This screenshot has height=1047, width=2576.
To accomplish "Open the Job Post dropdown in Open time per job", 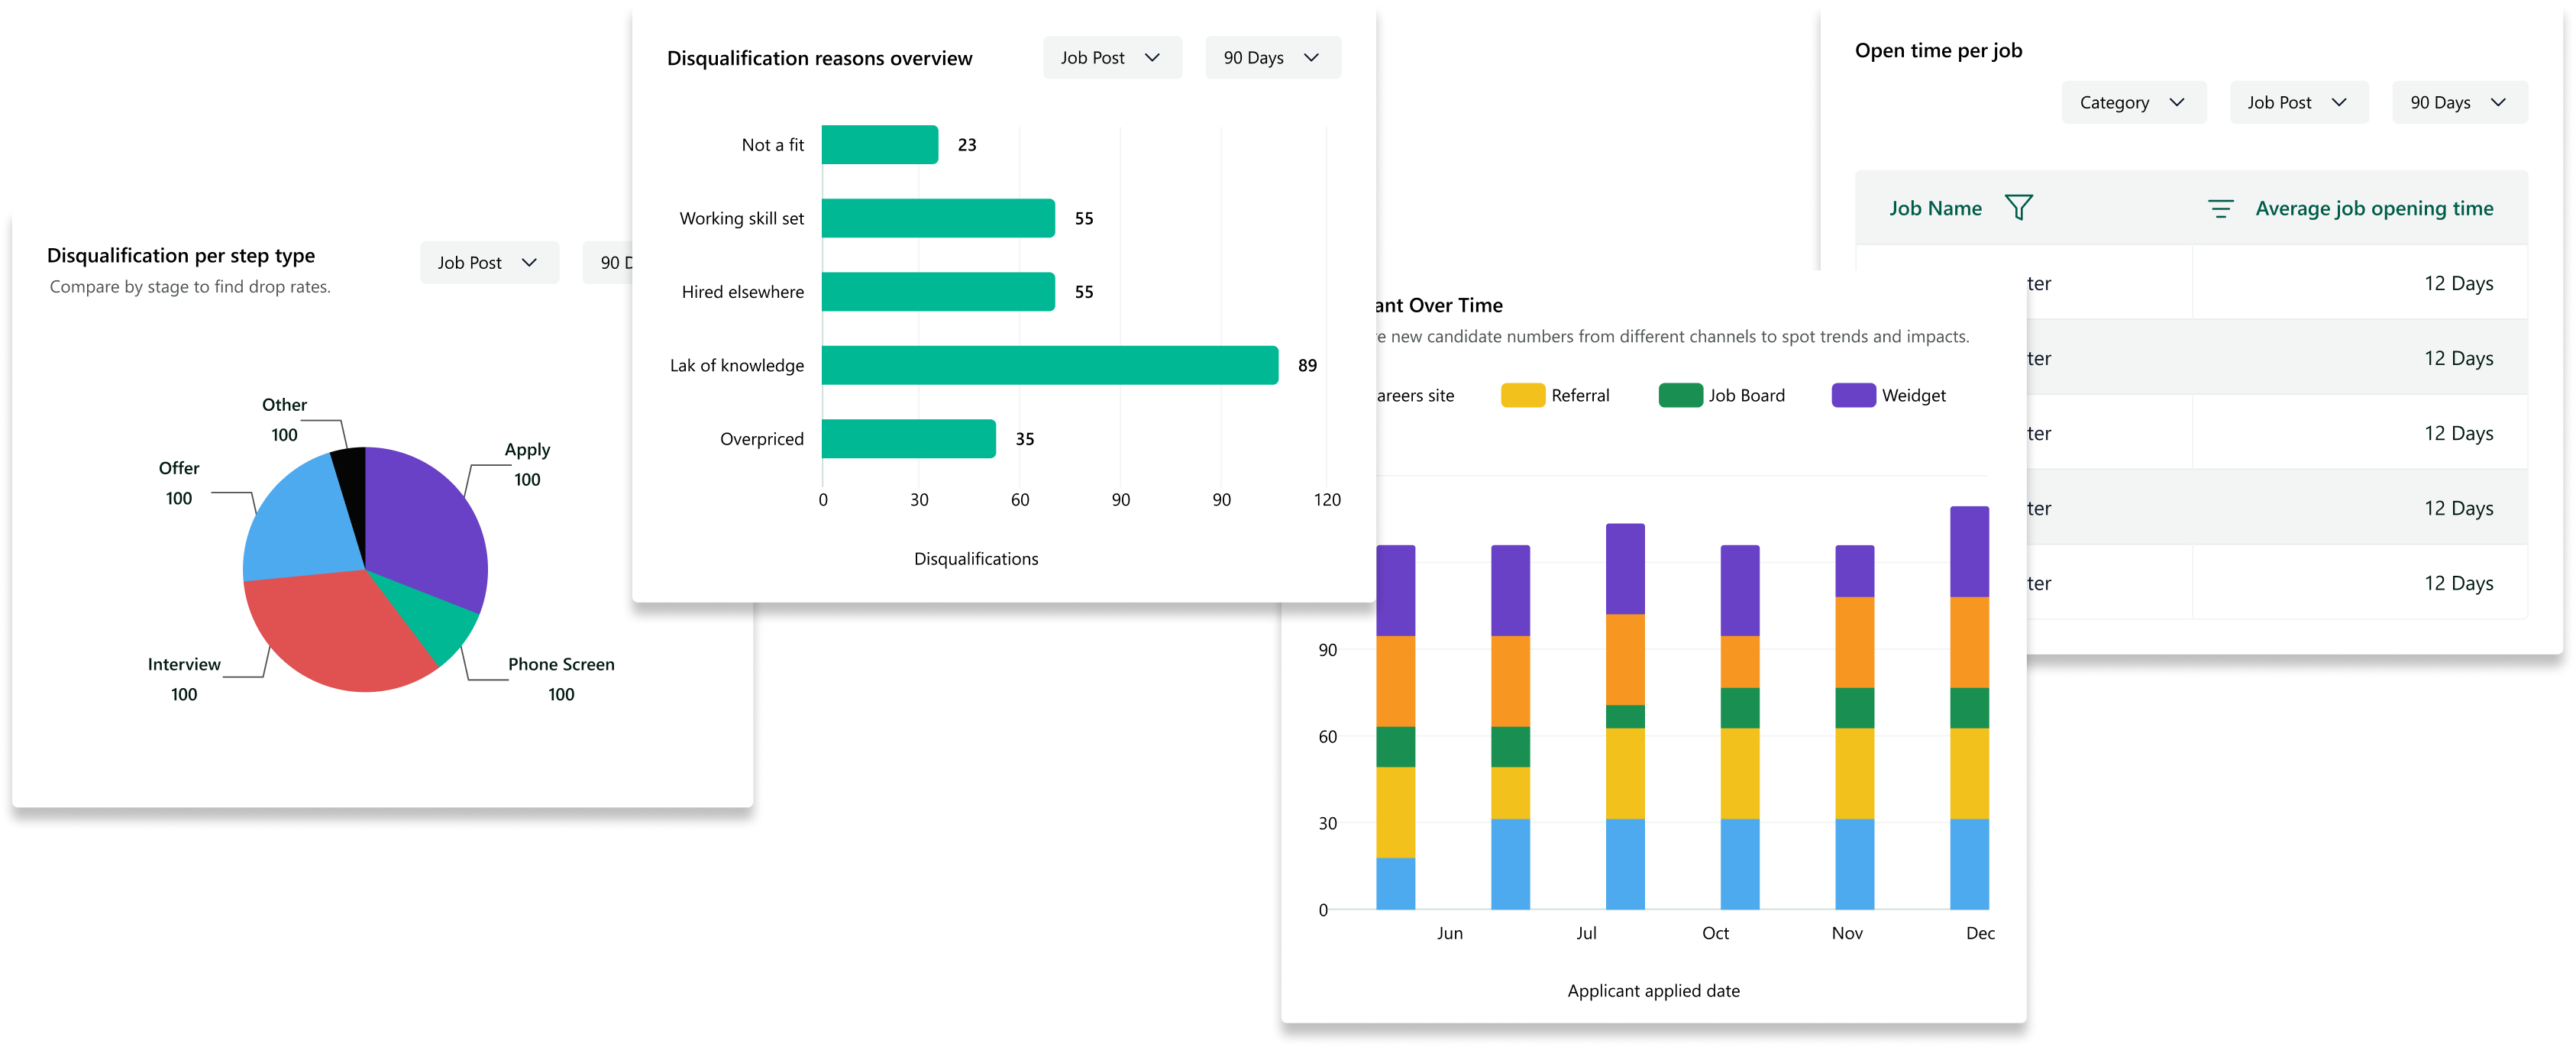I will click(2297, 102).
